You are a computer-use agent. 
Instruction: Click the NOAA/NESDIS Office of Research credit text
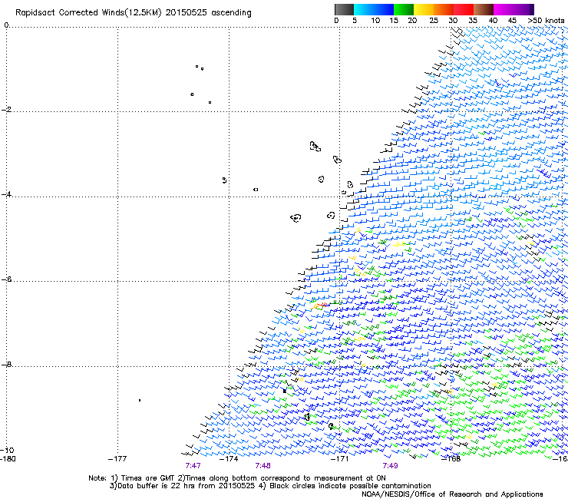click(452, 494)
